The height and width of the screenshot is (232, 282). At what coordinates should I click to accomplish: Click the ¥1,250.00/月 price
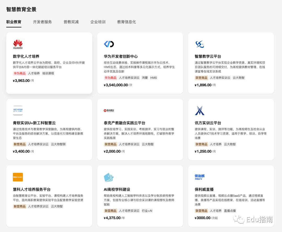205,151
